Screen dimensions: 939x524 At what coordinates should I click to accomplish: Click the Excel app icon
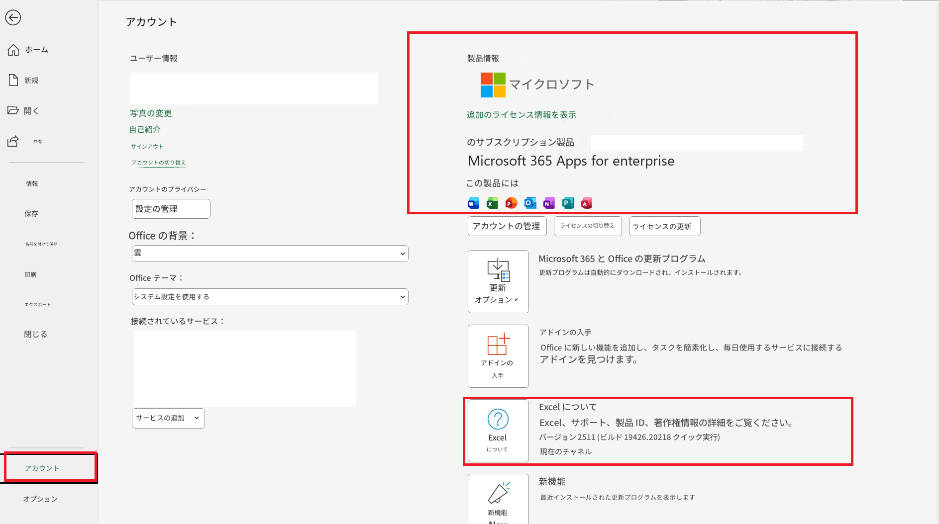(x=492, y=203)
